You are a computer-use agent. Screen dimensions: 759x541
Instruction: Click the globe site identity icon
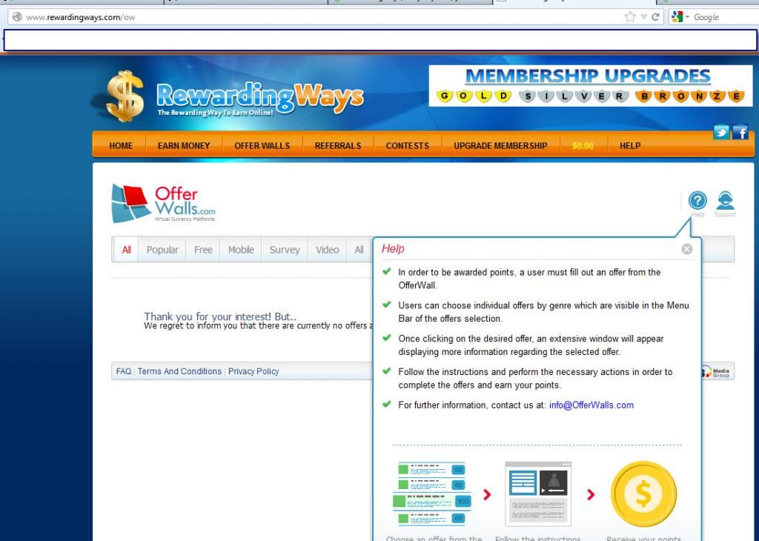[17, 17]
